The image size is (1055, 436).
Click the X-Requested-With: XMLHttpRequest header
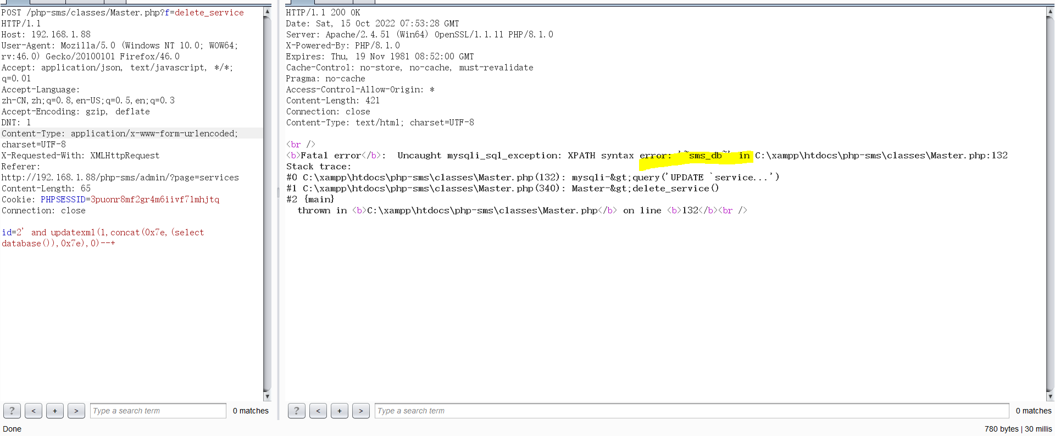tap(81, 156)
